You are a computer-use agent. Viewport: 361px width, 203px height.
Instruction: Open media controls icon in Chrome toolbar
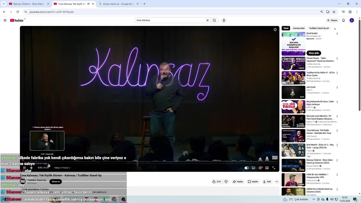pos(343,12)
